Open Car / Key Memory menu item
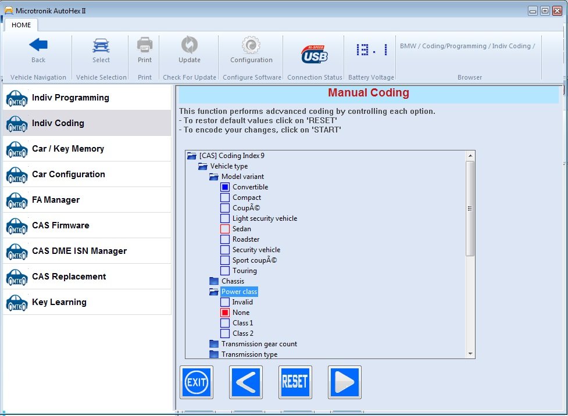Image resolution: width=568 pixels, height=416 pixels. click(87, 149)
